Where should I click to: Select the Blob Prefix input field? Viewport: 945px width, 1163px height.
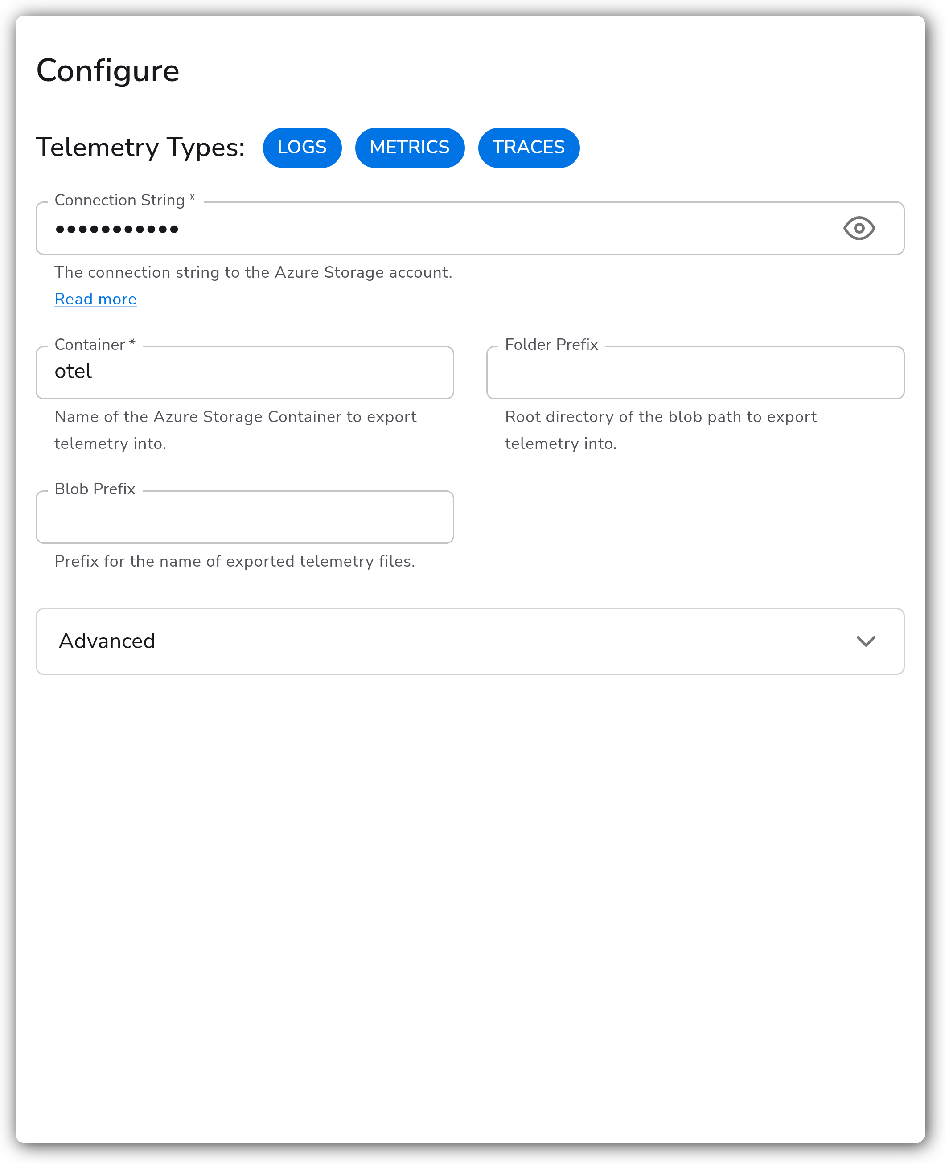click(x=245, y=517)
